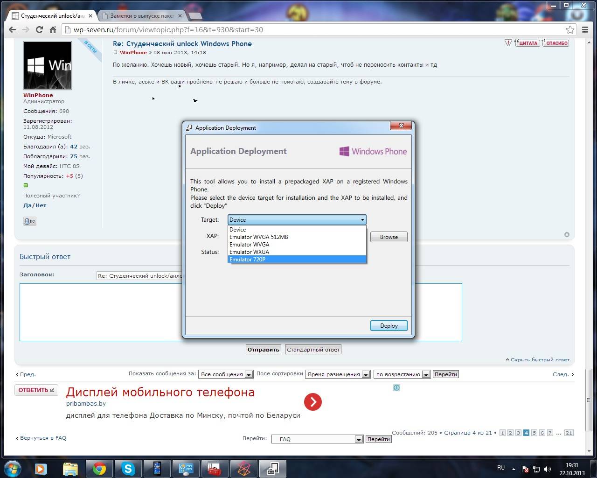Hide quick reply via Скрыть быстрый ответ
The image size is (597, 478).
click(x=540, y=359)
